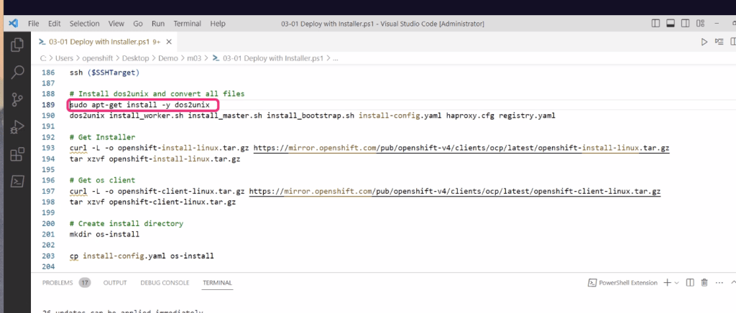Open the File menu
Screen dimensions: 736x313
33,24
